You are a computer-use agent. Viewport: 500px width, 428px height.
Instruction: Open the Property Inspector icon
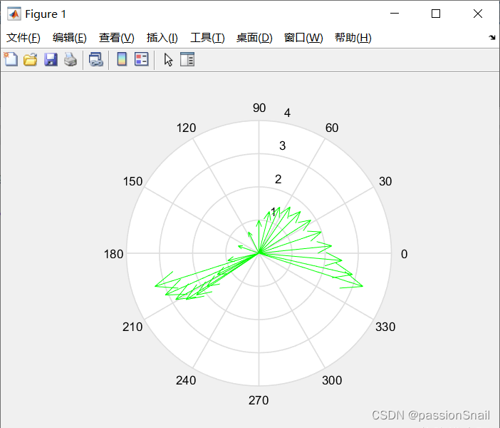[187, 59]
